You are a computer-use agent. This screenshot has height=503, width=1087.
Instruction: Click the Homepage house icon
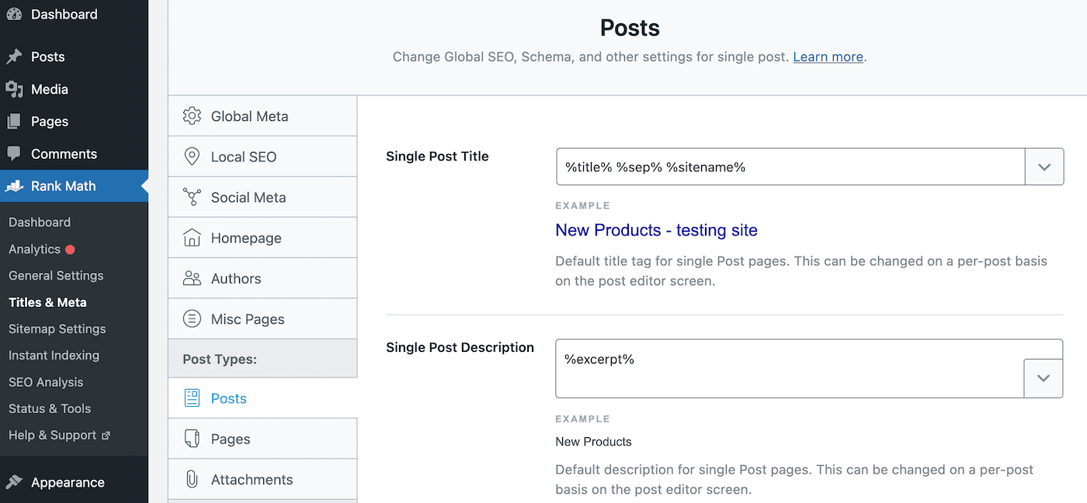click(192, 238)
